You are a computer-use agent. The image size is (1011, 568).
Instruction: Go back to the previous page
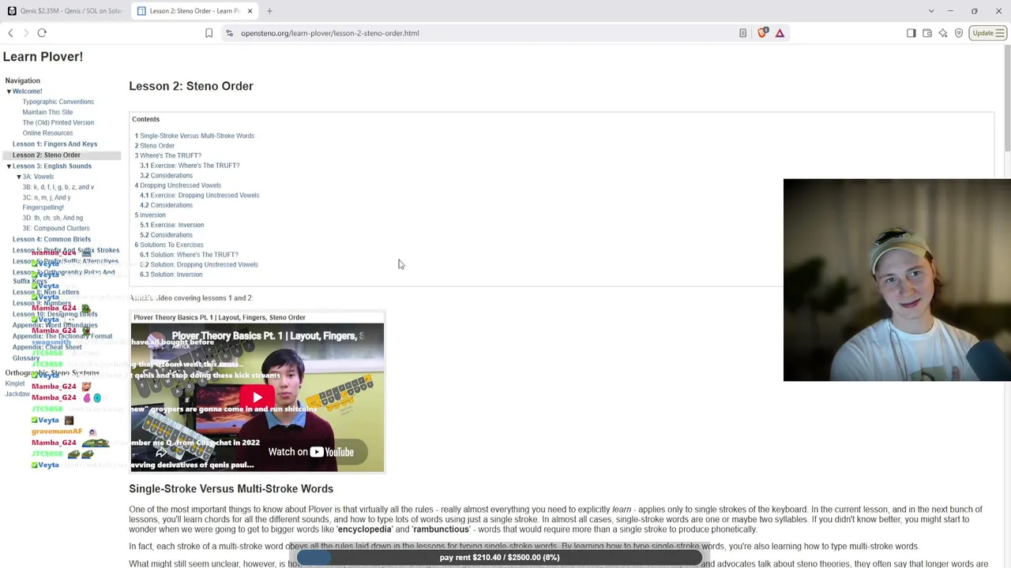(10, 33)
